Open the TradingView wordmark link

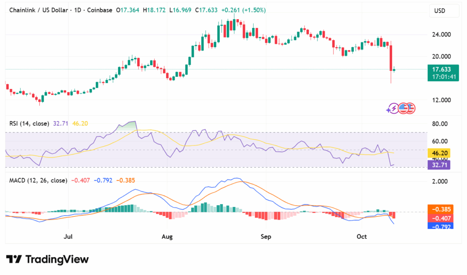click(x=57, y=259)
